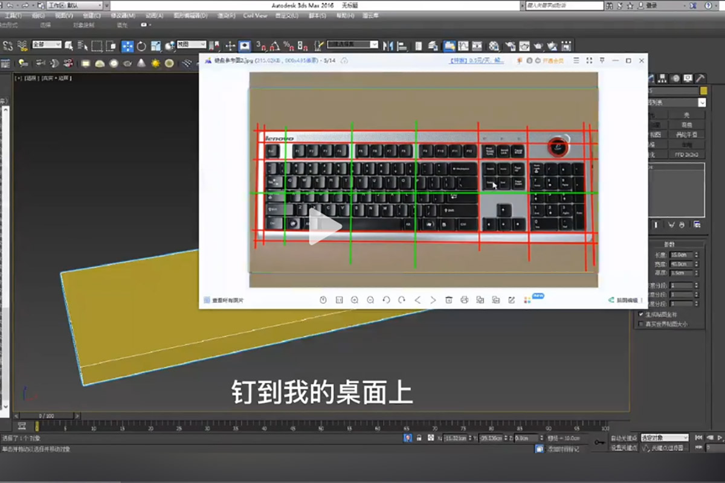The image size is (725, 483).
Task: Click the Rectangular Selection Region tool
Action: (x=97, y=46)
